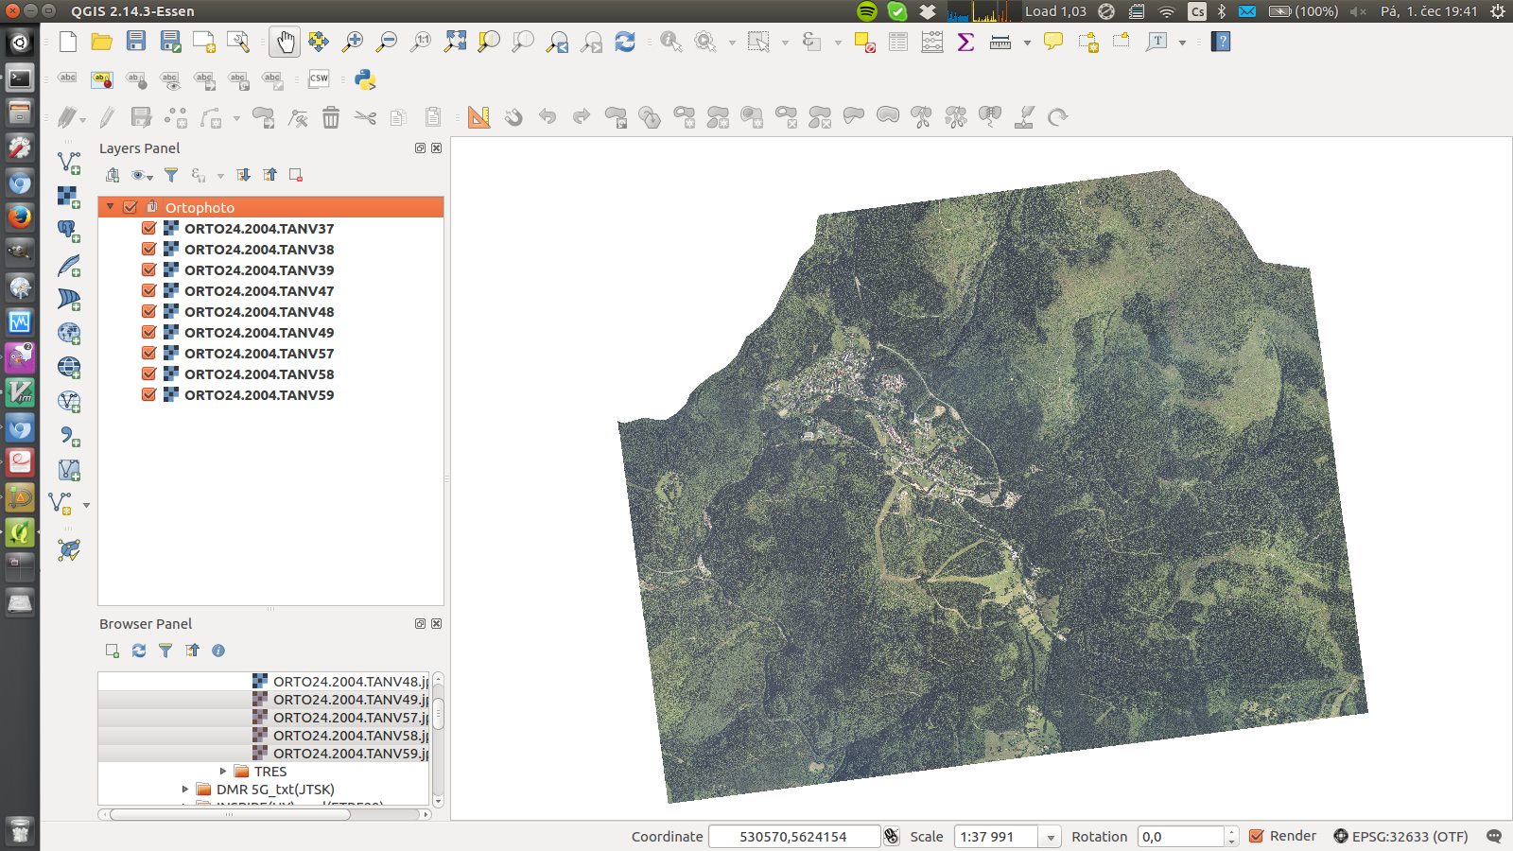Select the Measure Line ruler tool
Viewport: 1513px width, 851px height.
click(x=1000, y=42)
